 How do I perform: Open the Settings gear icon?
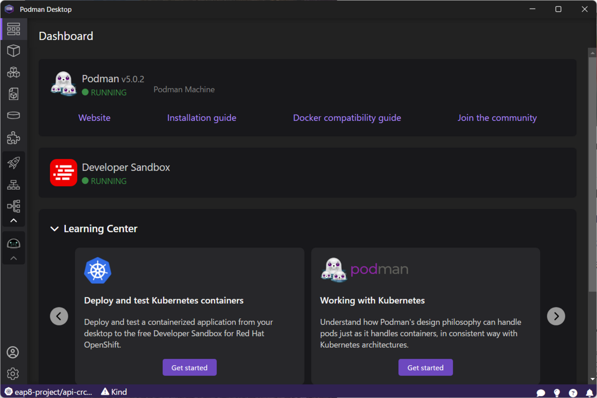13,374
